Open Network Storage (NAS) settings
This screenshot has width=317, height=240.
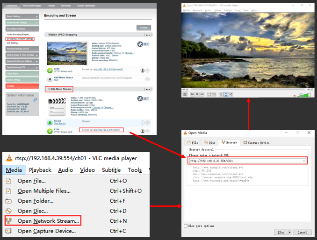(22, 49)
